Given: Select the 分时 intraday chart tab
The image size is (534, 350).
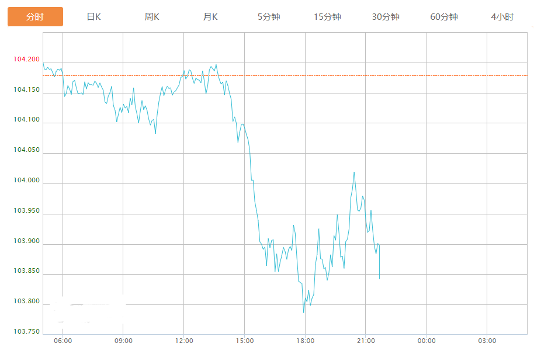Looking at the screenshot, I should click(x=35, y=17).
